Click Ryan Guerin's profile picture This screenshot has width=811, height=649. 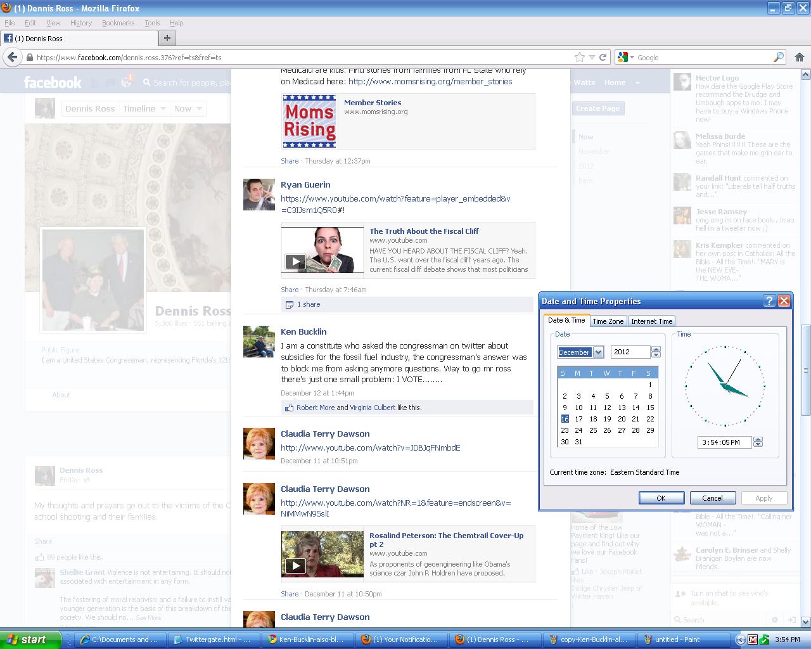259,195
